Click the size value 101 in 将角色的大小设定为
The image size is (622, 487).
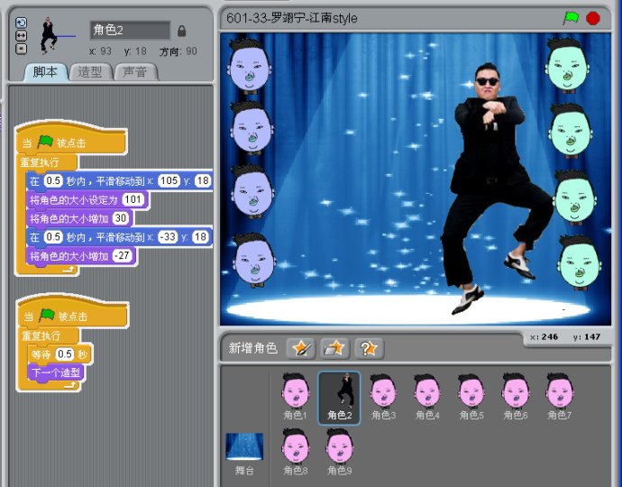(x=133, y=199)
